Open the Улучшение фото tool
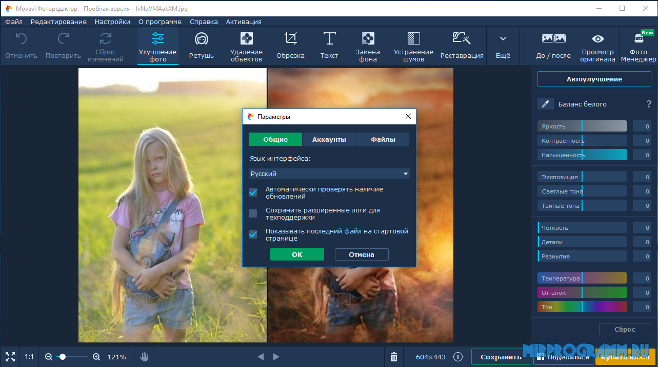658x367 pixels. click(x=157, y=46)
